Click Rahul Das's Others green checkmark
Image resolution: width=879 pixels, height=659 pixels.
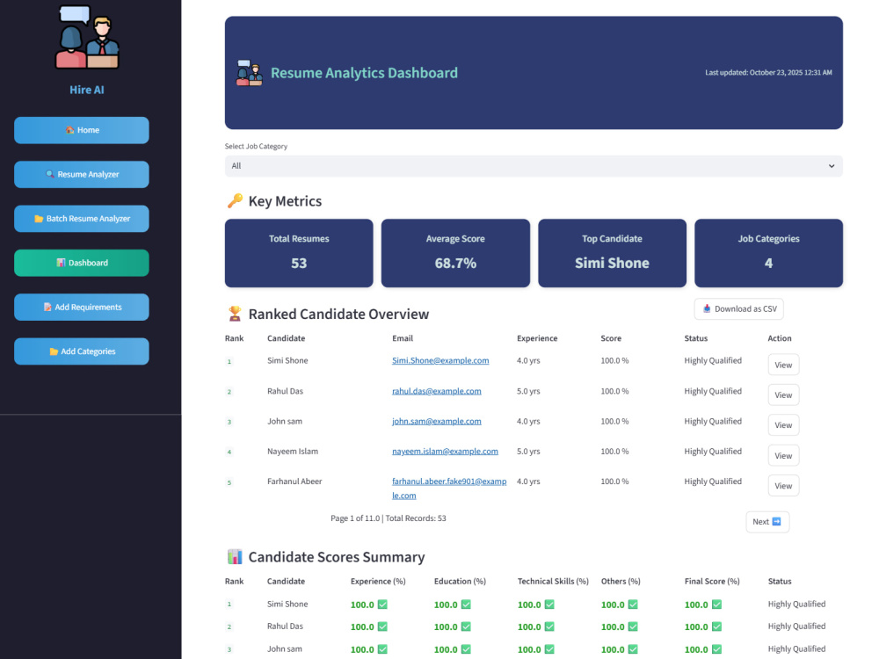(633, 626)
